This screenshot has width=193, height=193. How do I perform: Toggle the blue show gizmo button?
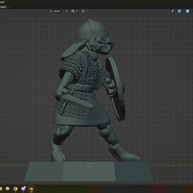tap(179, 11)
